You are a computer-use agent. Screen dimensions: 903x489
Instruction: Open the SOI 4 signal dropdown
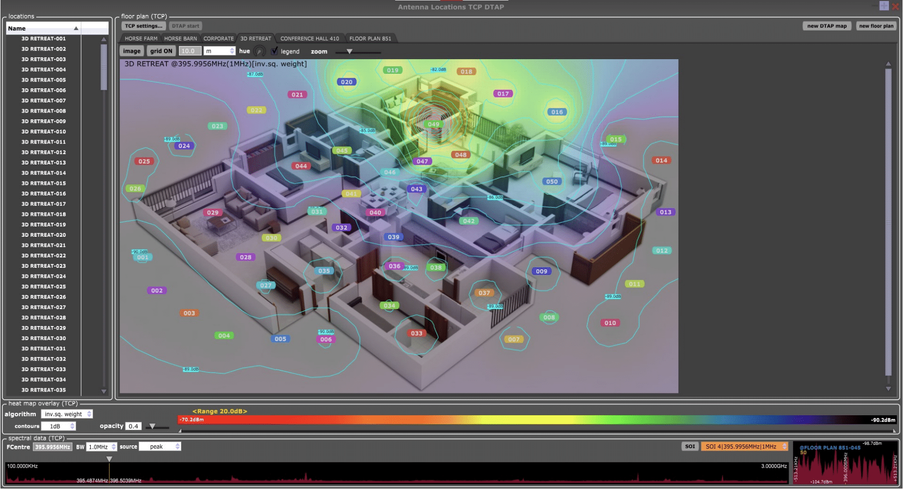[744, 447]
